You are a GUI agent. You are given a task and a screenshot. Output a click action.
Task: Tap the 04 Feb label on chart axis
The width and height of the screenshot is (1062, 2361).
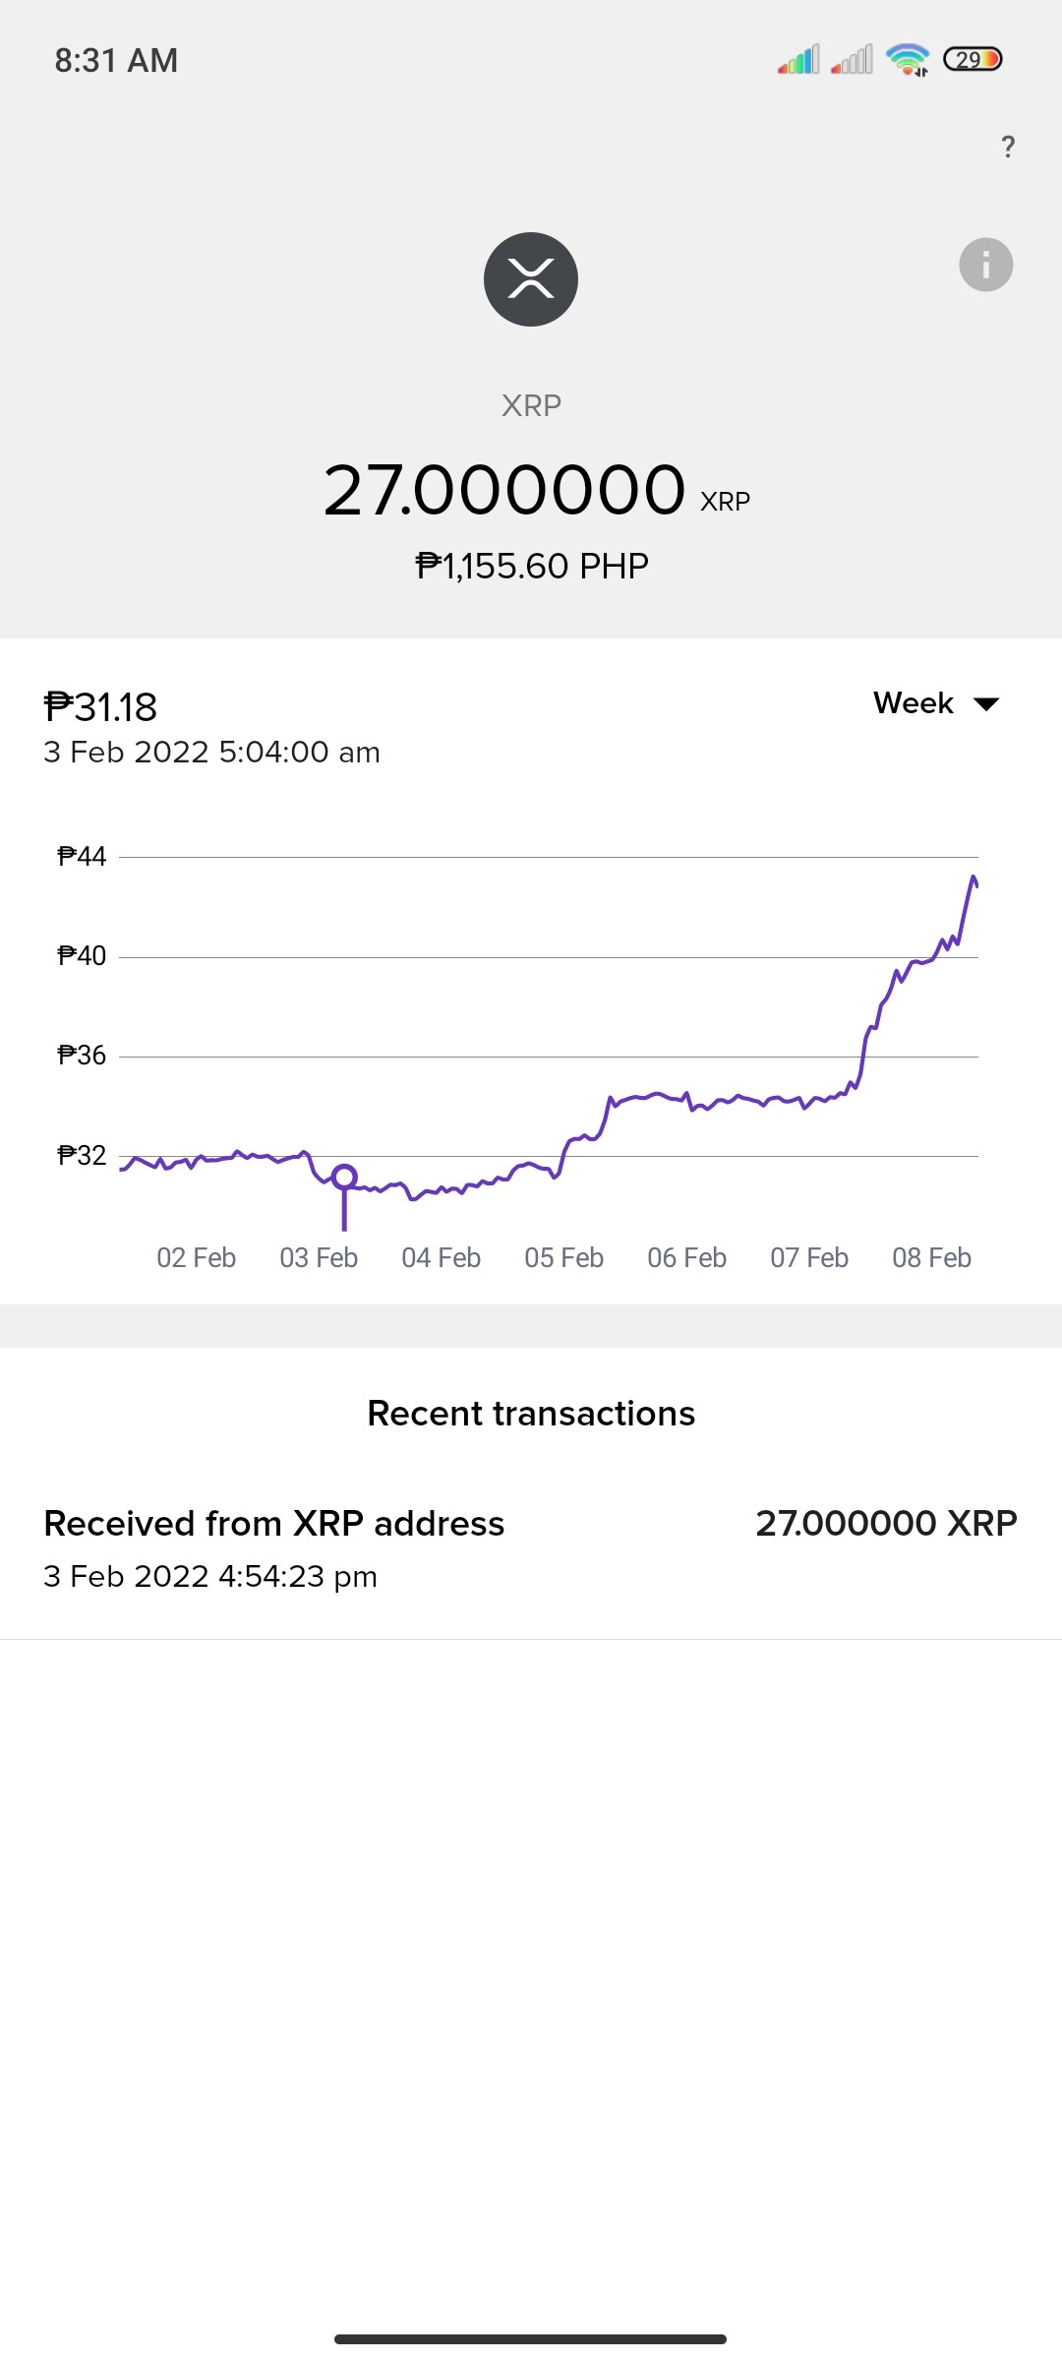(441, 1257)
